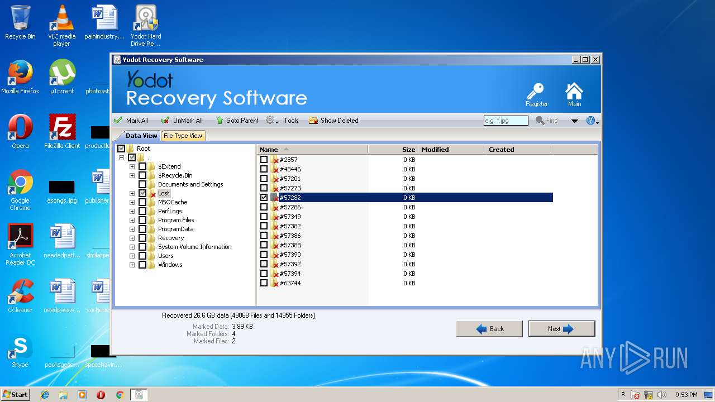The image size is (715, 402).
Task: Show hidden system tray icons
Action: point(623,395)
